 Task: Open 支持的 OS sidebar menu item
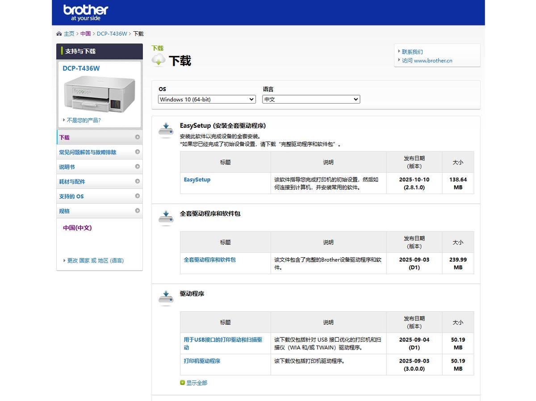click(x=71, y=196)
